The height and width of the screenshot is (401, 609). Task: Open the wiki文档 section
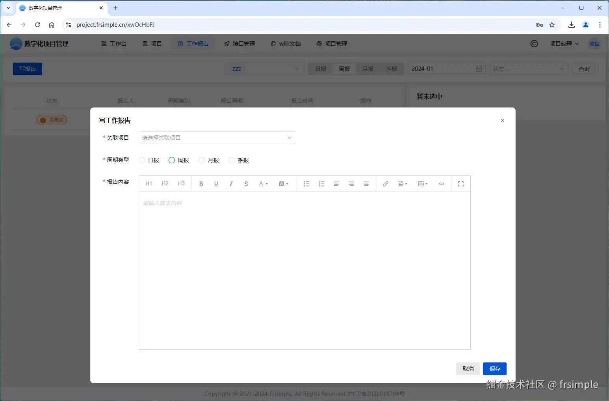coord(286,44)
